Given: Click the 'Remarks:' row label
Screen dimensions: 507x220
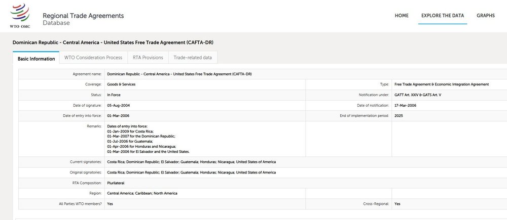Looking at the screenshot, I should point(94,126).
